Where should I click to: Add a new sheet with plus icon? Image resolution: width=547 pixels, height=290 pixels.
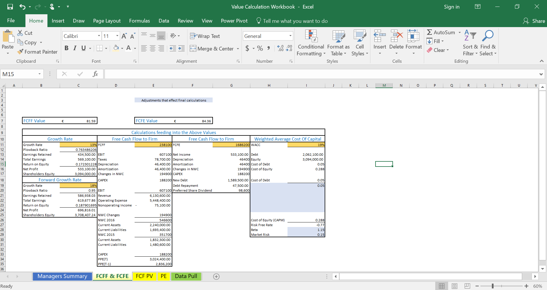tap(216, 276)
